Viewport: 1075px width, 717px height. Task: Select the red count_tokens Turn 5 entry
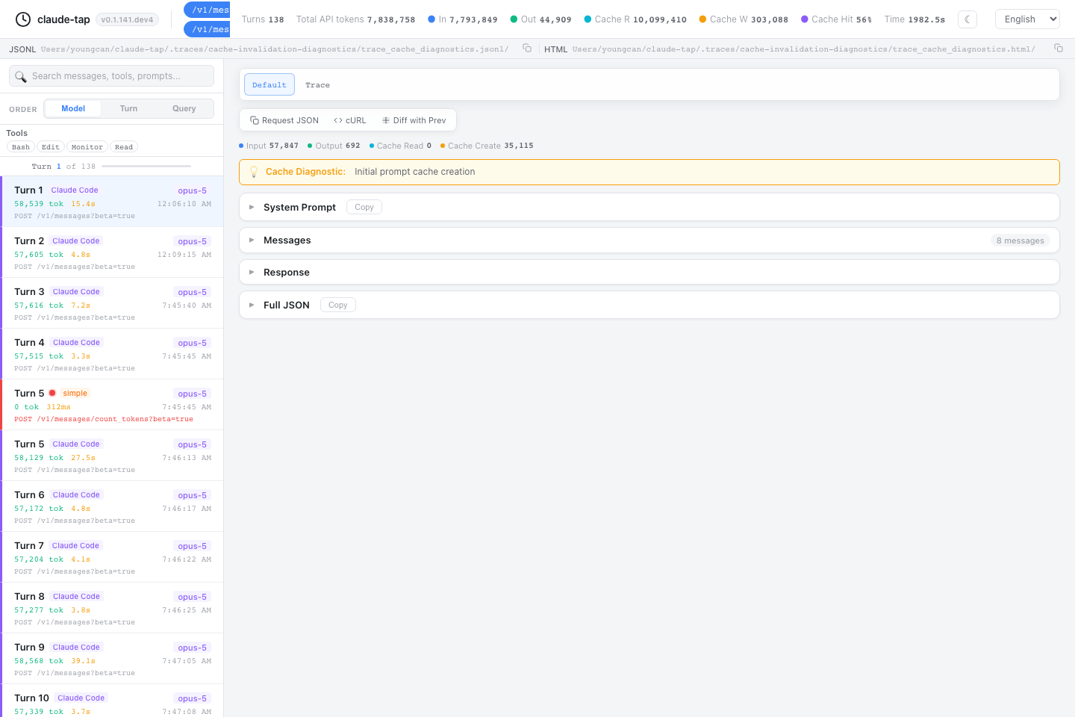(112, 405)
